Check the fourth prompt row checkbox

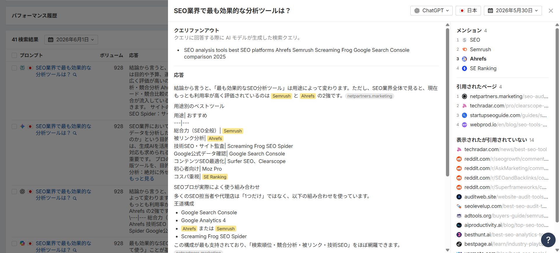pos(14,243)
